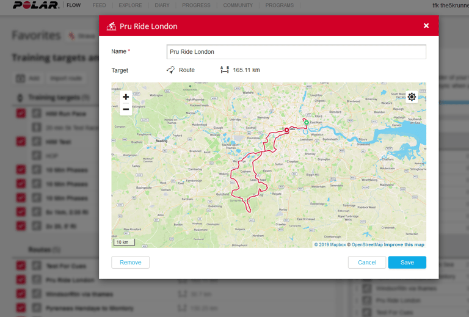Viewport: 469px width, 317px height.
Task: Toggle red checkbox for Pru Ride London route
Action: (21, 280)
